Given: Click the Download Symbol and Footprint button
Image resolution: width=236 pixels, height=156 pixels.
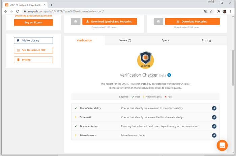Looking at the screenshot, I should pyautogui.click(x=110, y=22).
